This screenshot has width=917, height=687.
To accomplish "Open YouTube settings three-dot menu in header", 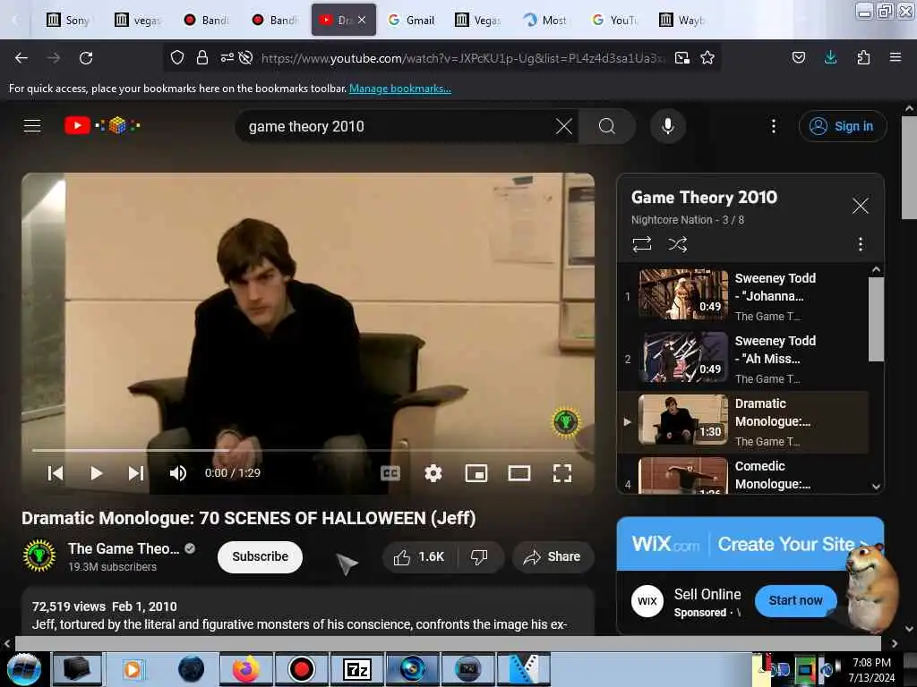I will coord(773,126).
